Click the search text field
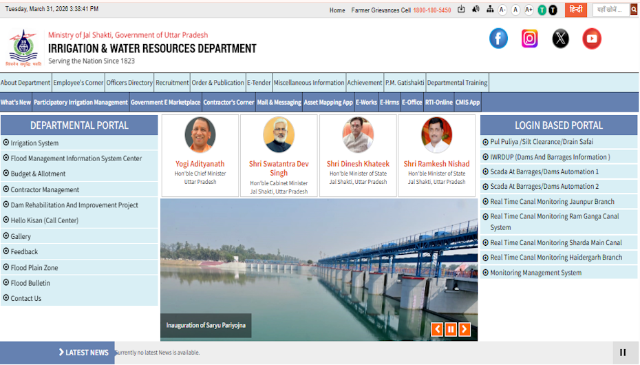The width and height of the screenshot is (640, 365). (x=611, y=10)
